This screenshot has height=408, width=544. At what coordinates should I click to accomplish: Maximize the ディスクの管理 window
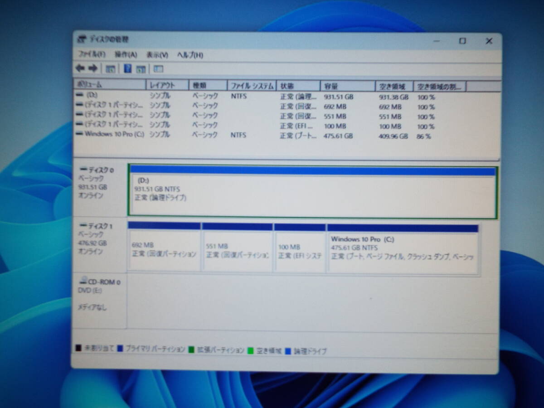point(462,41)
